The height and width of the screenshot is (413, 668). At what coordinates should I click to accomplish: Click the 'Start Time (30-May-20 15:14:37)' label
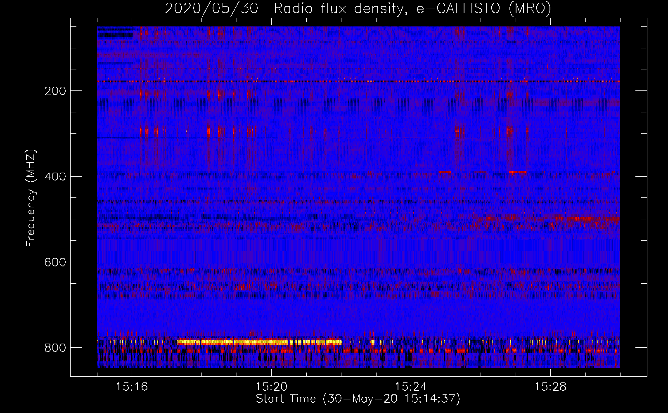[x=358, y=399]
